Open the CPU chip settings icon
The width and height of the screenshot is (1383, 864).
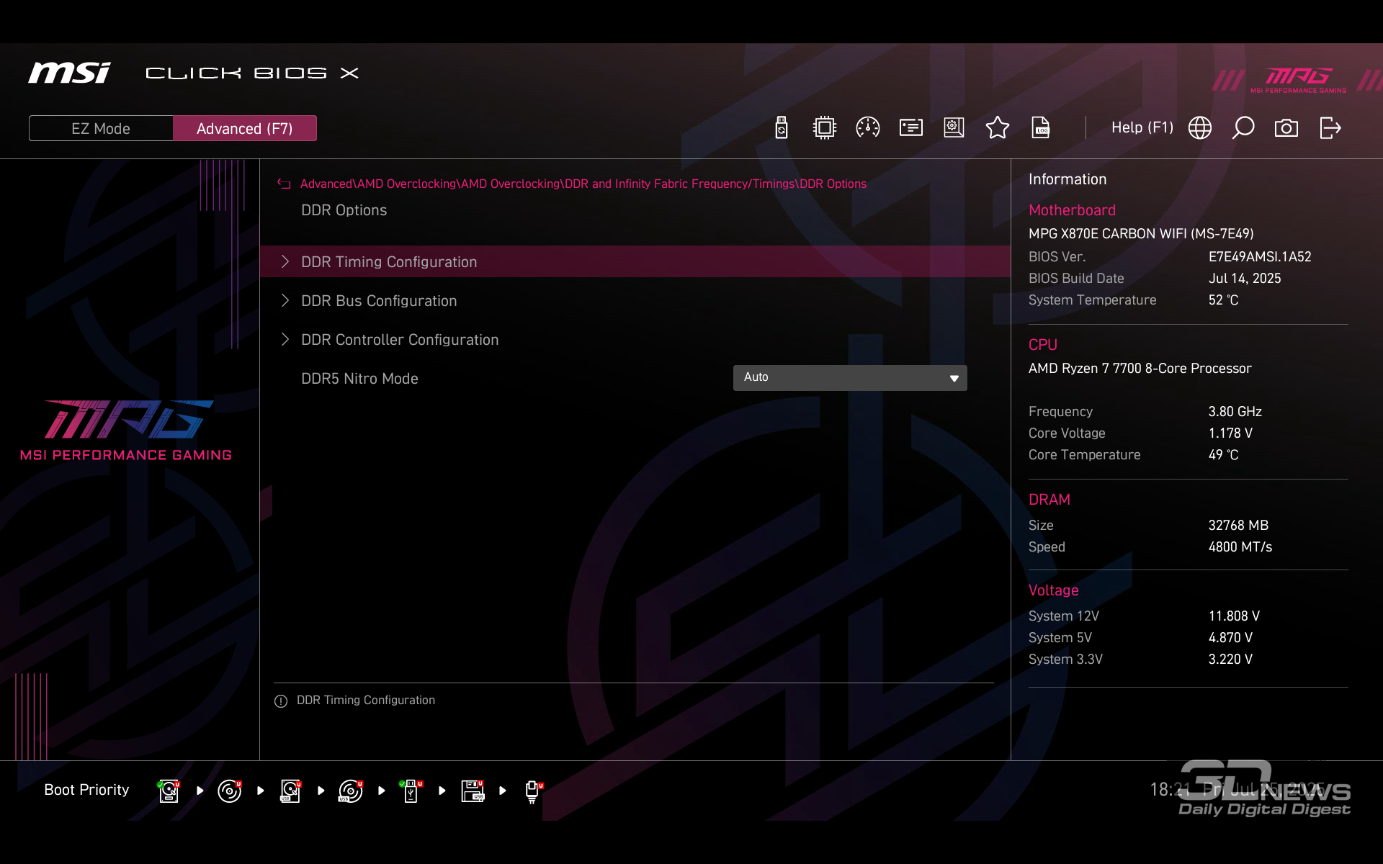(x=824, y=128)
